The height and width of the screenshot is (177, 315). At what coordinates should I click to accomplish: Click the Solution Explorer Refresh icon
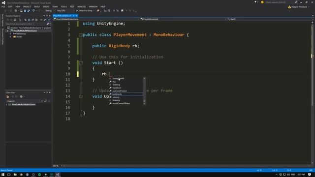(29, 20)
